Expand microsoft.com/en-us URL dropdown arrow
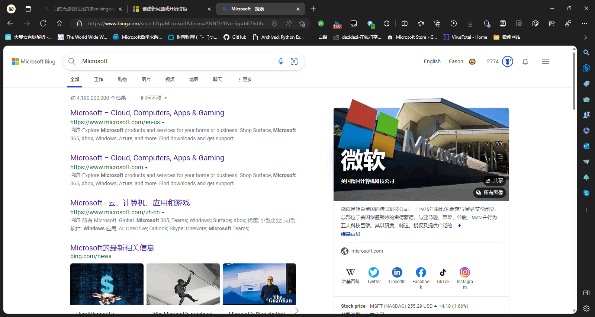This screenshot has width=595, height=317. tap(163, 122)
